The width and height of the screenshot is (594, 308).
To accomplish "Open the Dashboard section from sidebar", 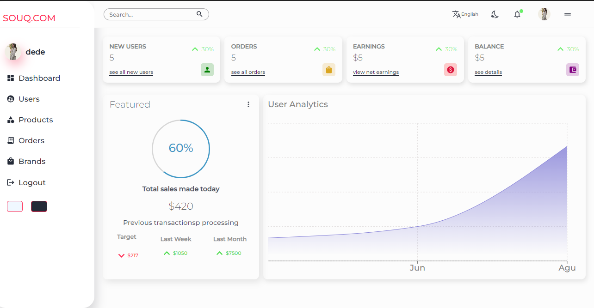I will 10,78.
